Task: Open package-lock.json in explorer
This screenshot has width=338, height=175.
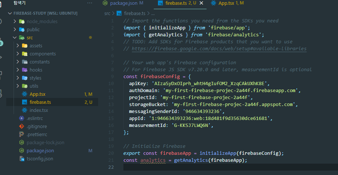Action: [45, 143]
